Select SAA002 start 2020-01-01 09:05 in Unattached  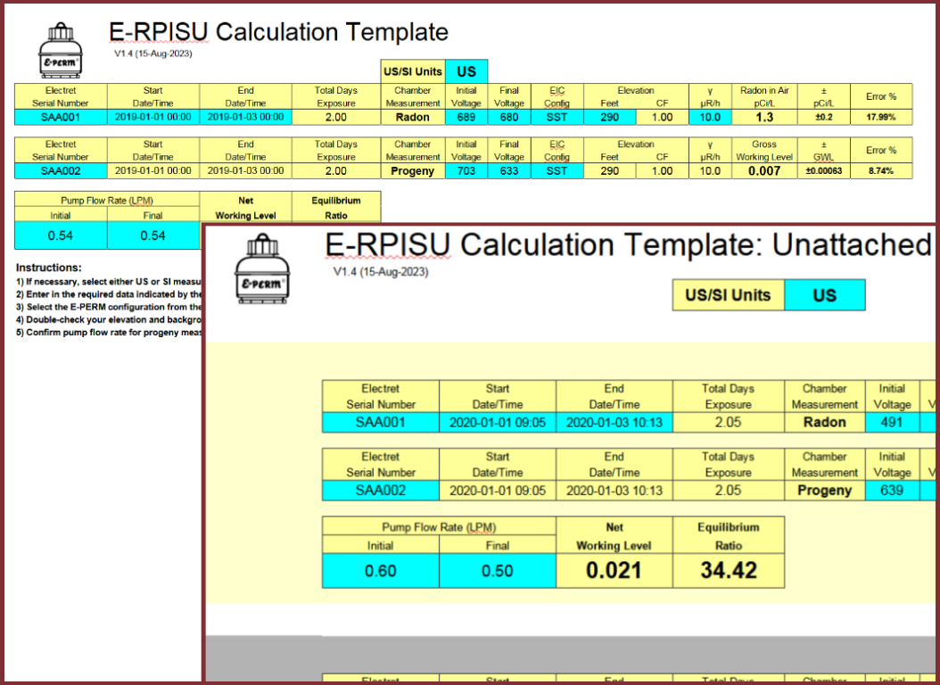pos(498,491)
